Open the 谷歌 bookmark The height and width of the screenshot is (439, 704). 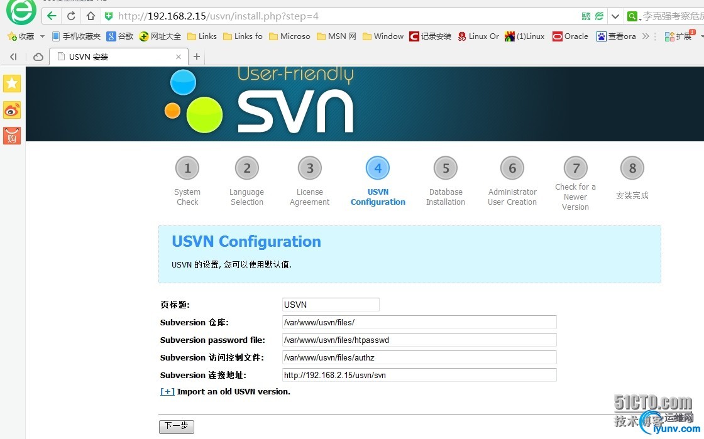(x=120, y=36)
